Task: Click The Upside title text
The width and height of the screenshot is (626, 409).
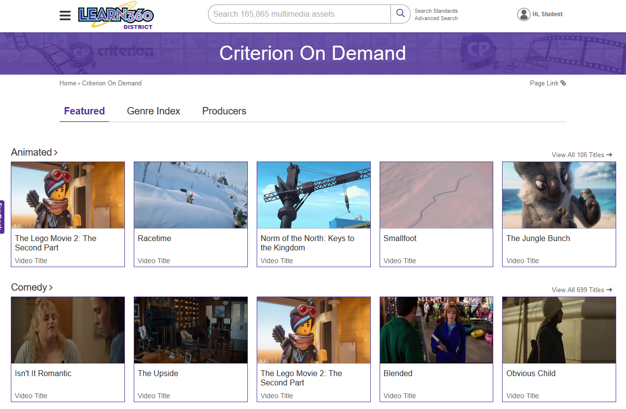Action: point(158,373)
